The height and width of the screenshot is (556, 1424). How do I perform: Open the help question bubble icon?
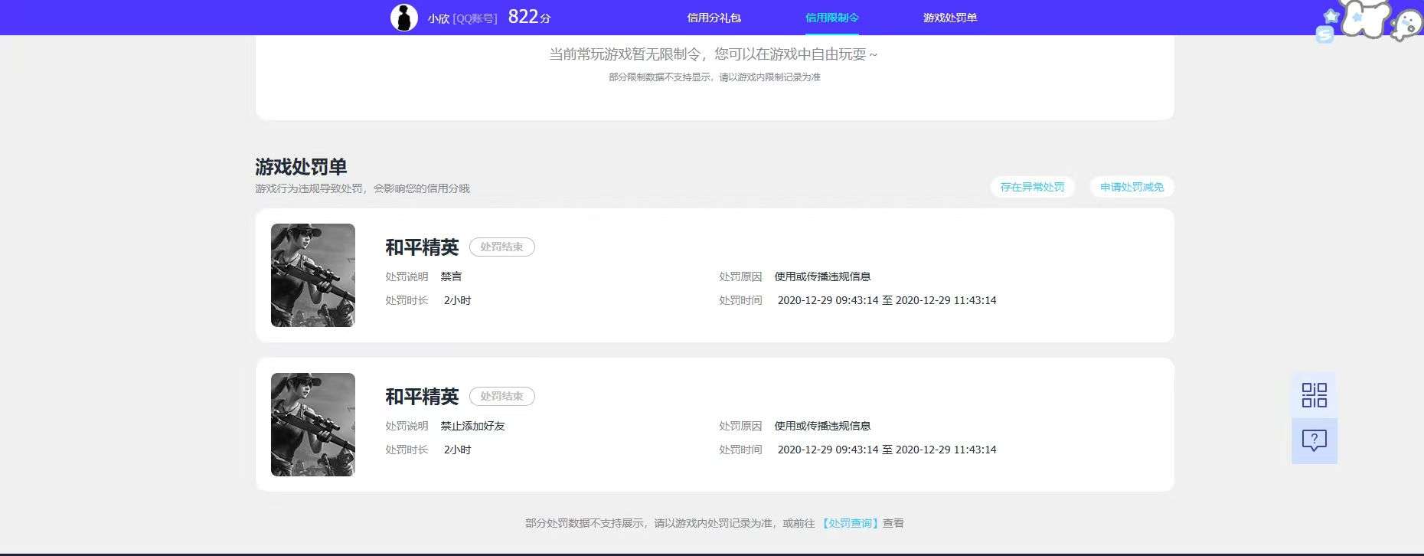1314,440
